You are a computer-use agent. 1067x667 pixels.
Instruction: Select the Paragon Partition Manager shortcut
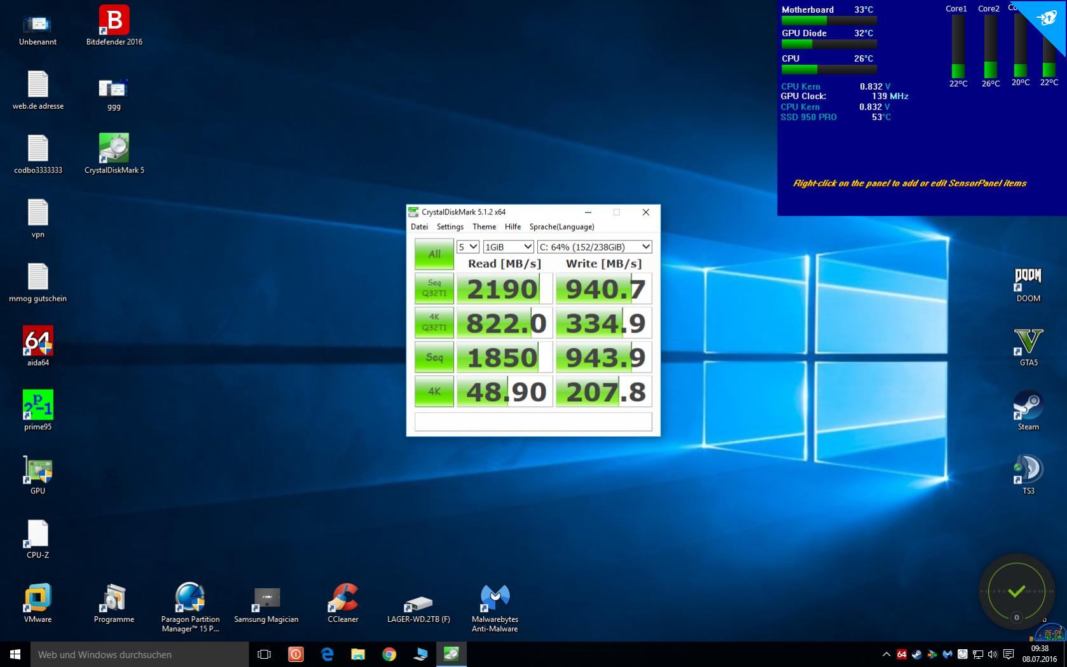pyautogui.click(x=190, y=608)
